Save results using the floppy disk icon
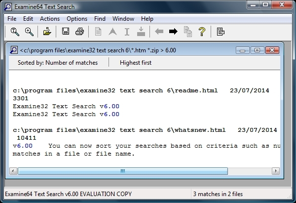The width and height of the screenshot is (296, 203). click(x=65, y=32)
